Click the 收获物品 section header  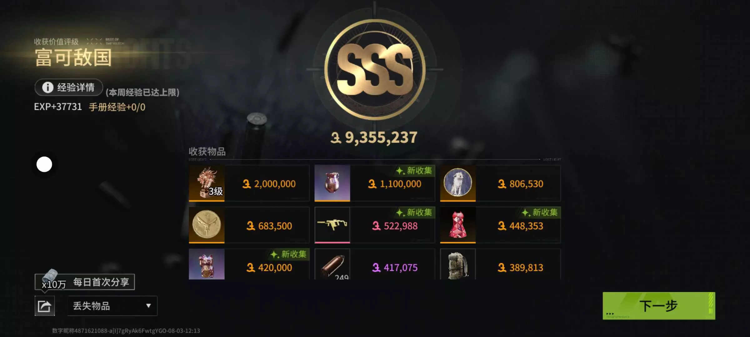click(207, 152)
